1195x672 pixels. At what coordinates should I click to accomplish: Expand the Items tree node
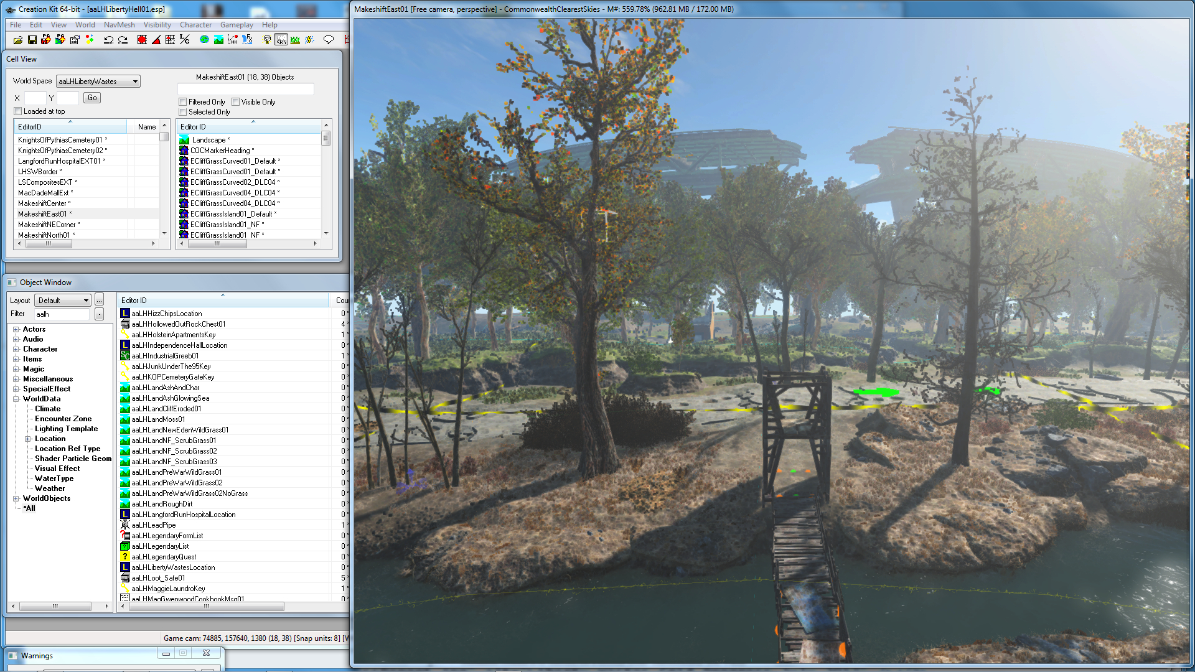pos(16,359)
